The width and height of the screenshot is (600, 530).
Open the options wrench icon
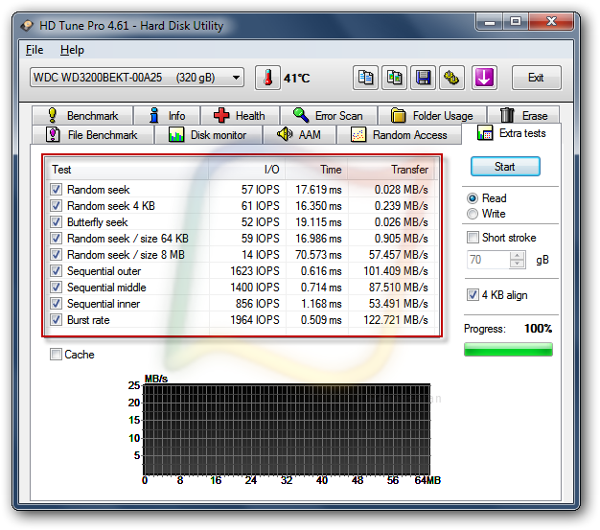click(451, 78)
